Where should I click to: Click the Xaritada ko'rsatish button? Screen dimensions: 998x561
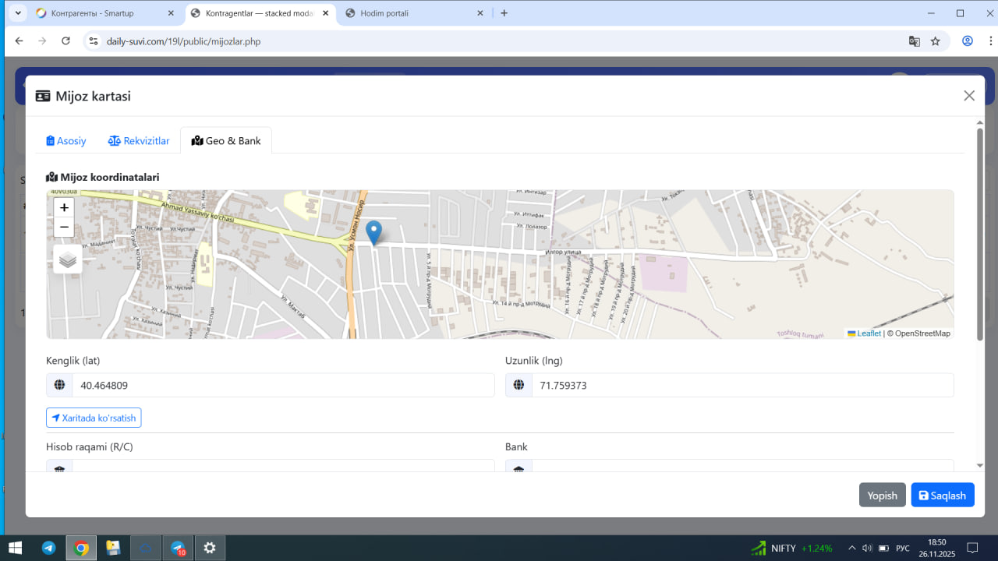[x=94, y=418]
